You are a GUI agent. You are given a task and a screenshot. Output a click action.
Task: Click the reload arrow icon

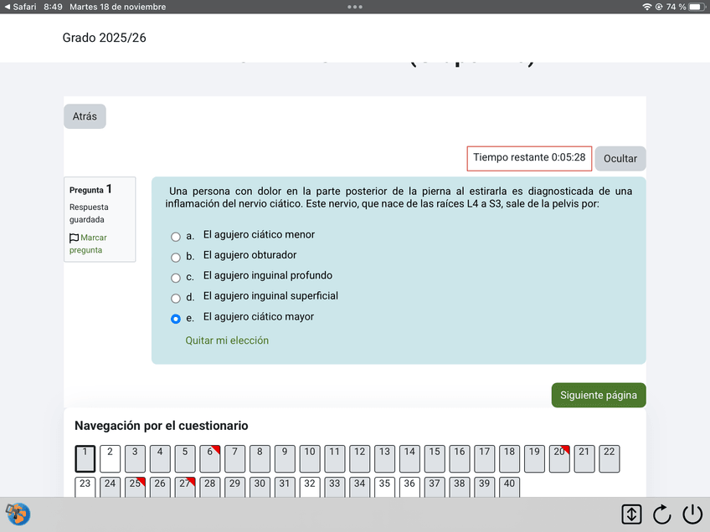(x=661, y=514)
